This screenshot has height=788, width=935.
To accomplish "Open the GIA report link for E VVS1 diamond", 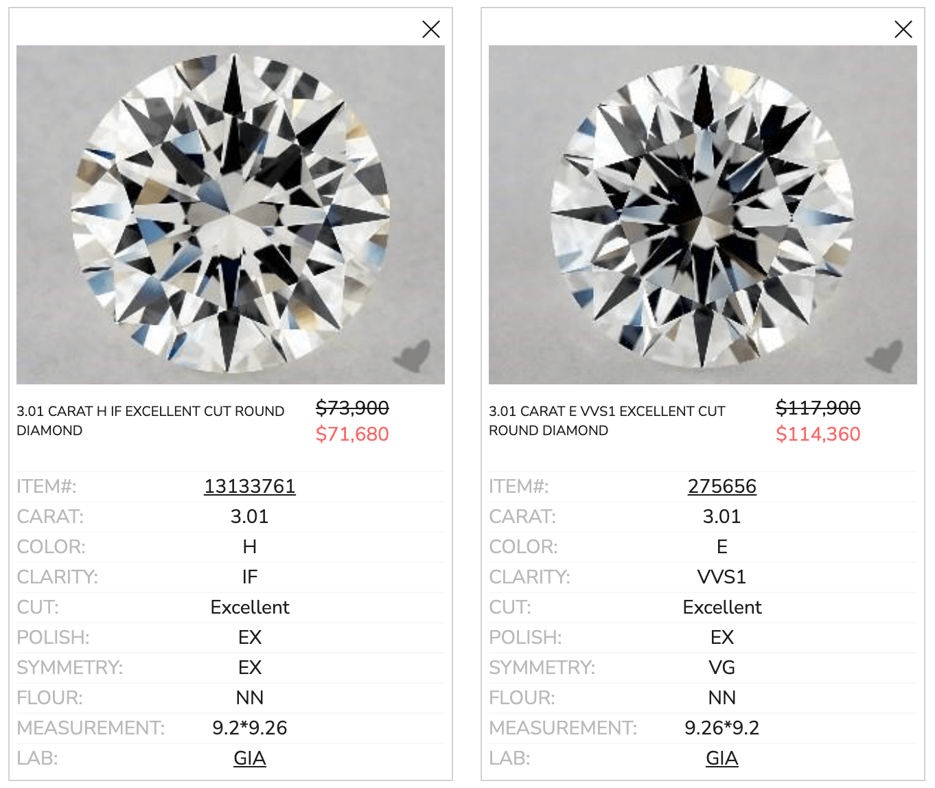I will [722, 758].
